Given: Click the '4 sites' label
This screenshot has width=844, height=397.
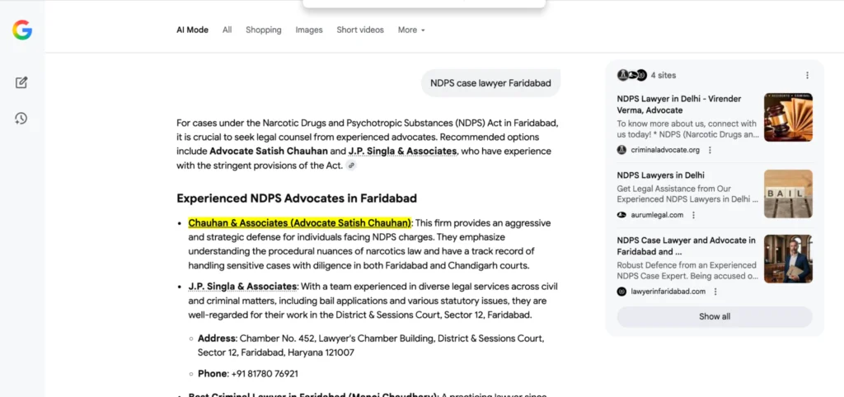Looking at the screenshot, I should point(663,75).
